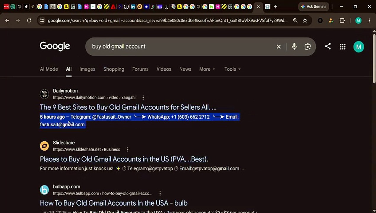
Task: Switch to Images results
Action: pyautogui.click(x=87, y=69)
